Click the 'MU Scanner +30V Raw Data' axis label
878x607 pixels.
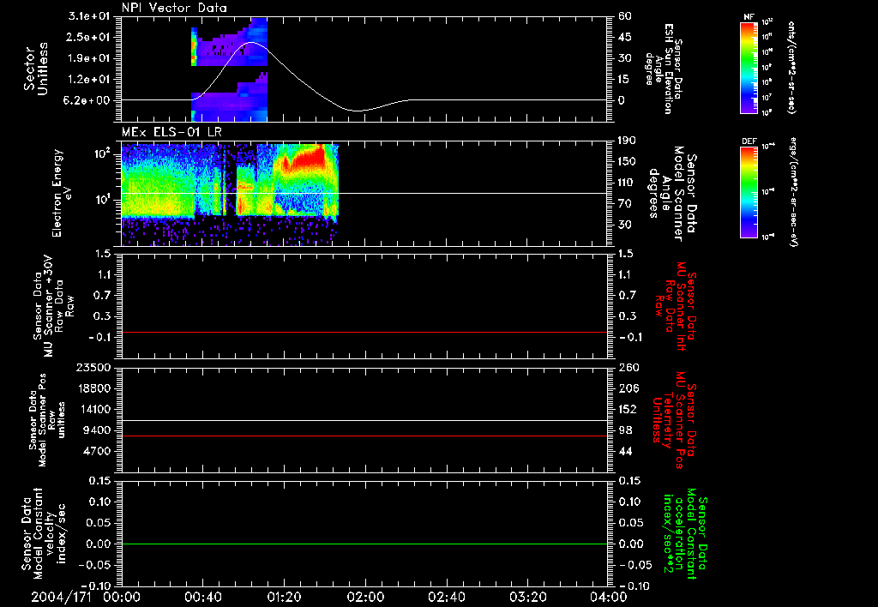[53, 306]
